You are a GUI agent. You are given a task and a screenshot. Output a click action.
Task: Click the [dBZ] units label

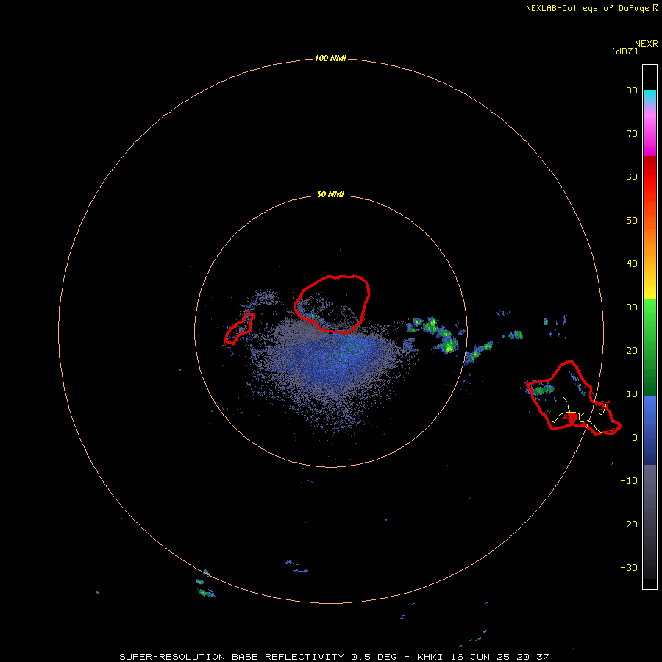[x=624, y=51]
